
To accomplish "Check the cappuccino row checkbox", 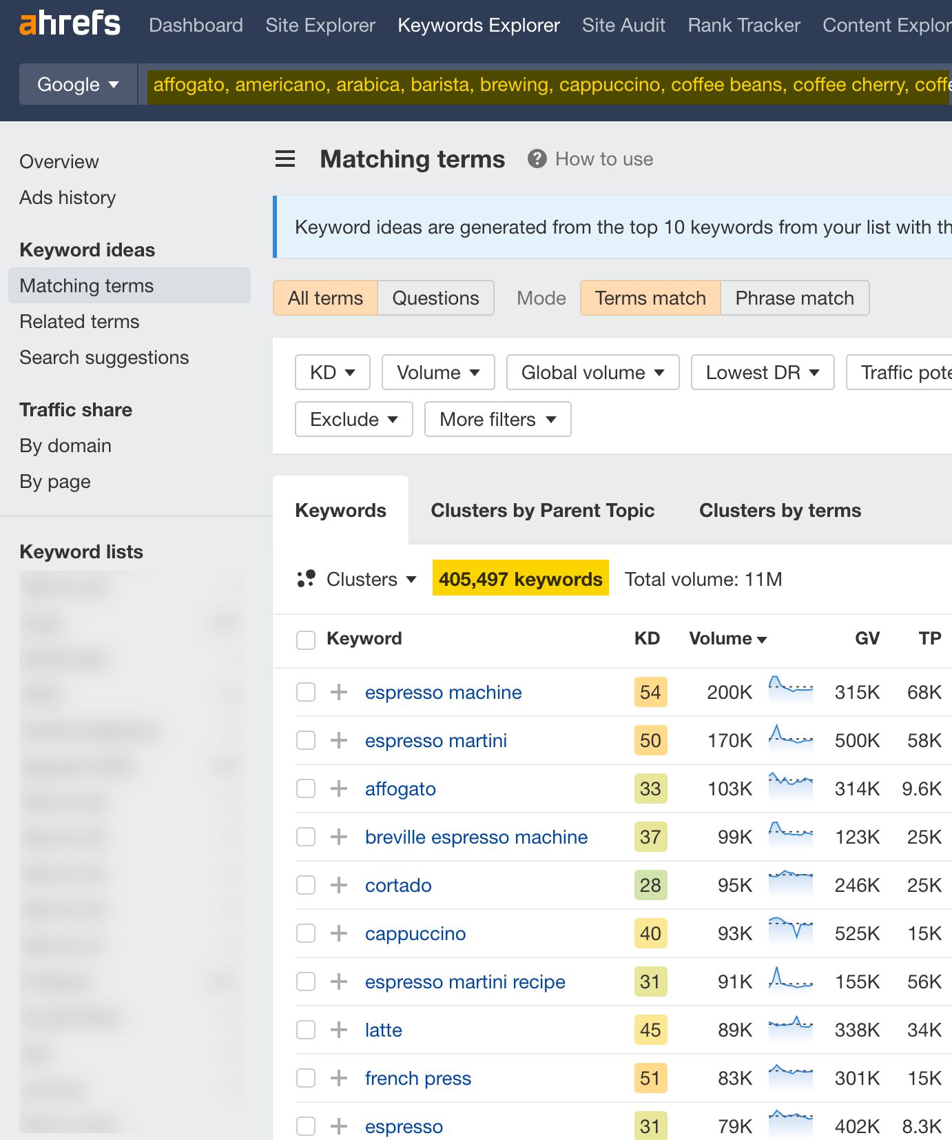I will tap(306, 933).
